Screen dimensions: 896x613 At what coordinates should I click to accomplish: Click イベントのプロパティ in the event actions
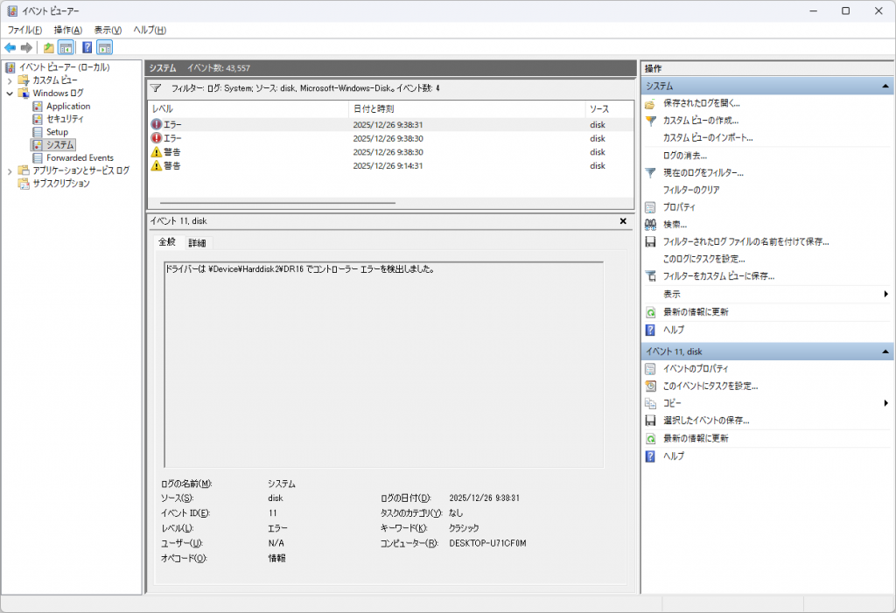click(x=696, y=369)
